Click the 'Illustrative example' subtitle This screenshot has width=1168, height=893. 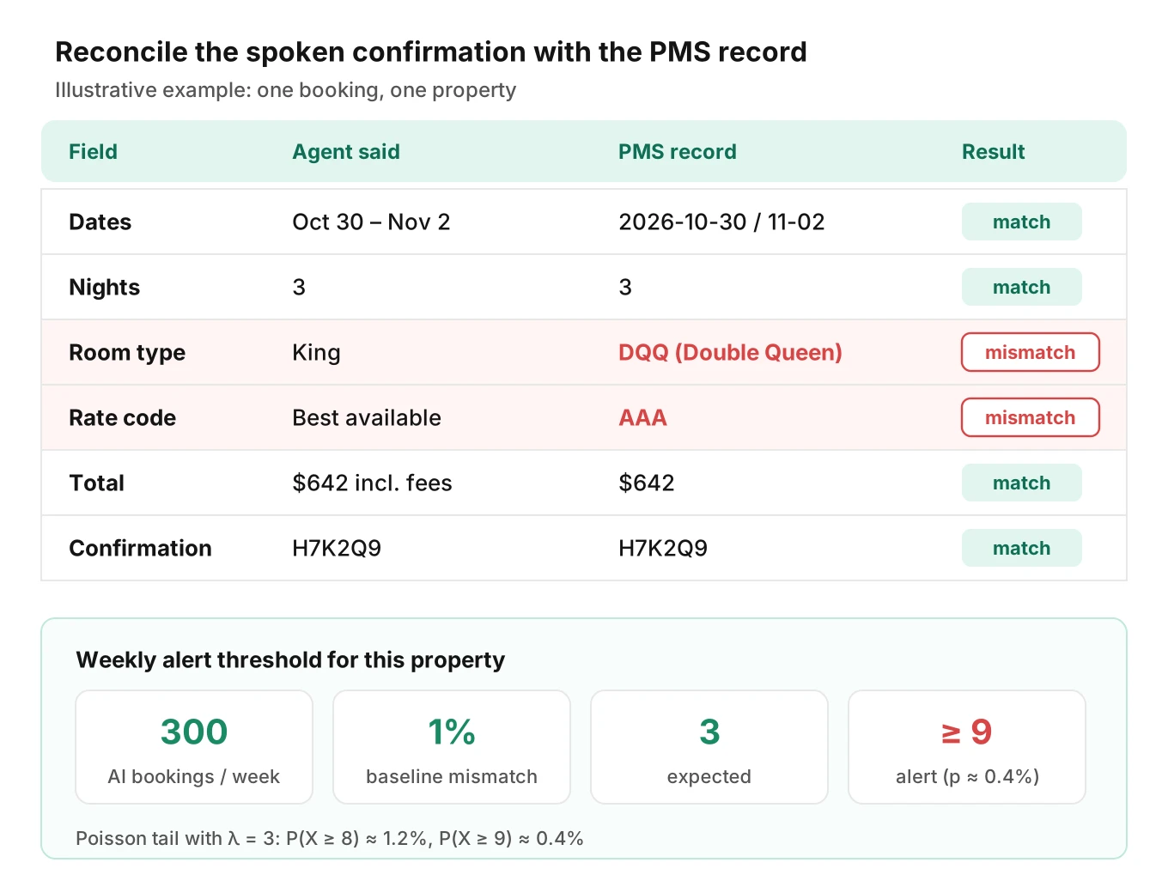tap(286, 90)
